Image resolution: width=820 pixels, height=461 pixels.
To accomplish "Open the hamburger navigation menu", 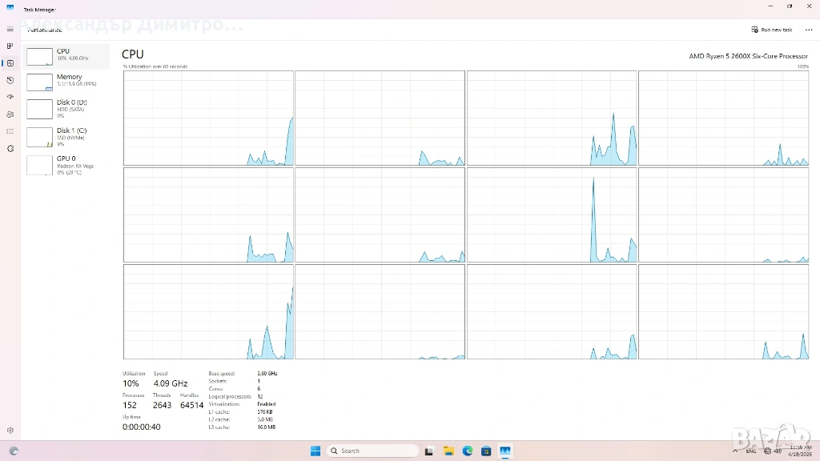I will [10, 29].
